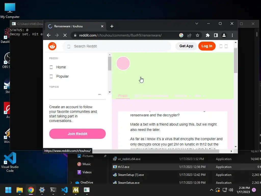The image size is (261, 196).
Task: Click the horizontal scroll right arrow
Action: pyautogui.click(x=231, y=151)
